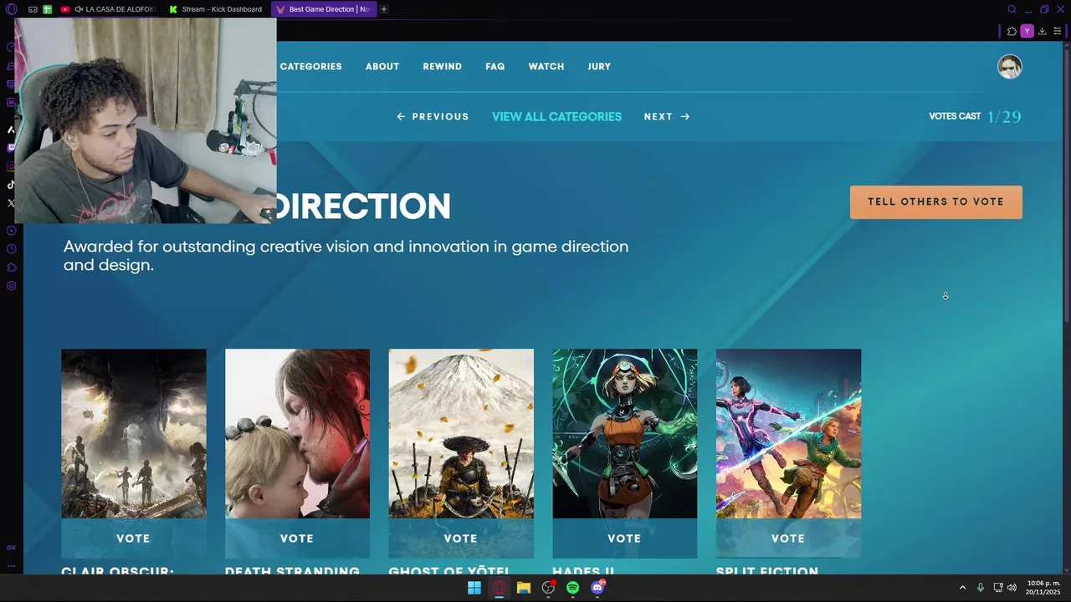Select the Clair Obscur cover art
The width and height of the screenshot is (1071, 602).
coord(134,434)
